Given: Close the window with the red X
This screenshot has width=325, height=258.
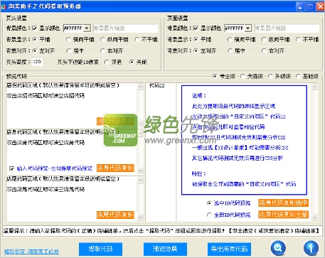Looking at the screenshot, I should pos(320,6).
